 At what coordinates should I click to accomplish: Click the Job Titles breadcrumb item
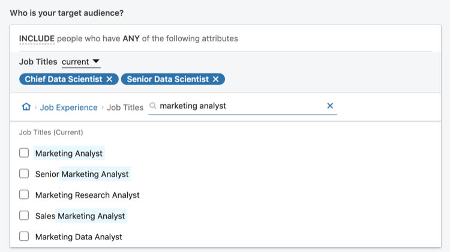tap(125, 107)
